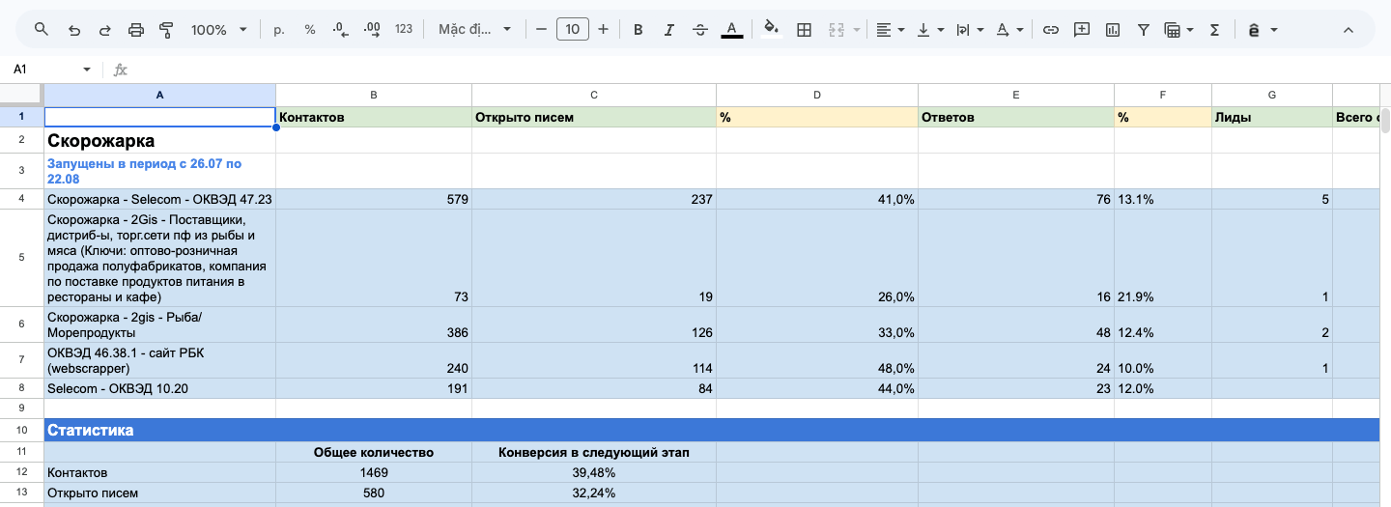Image resolution: width=1391 pixels, height=507 pixels.
Task: Select cell with 579 contacts
Action: (374, 199)
